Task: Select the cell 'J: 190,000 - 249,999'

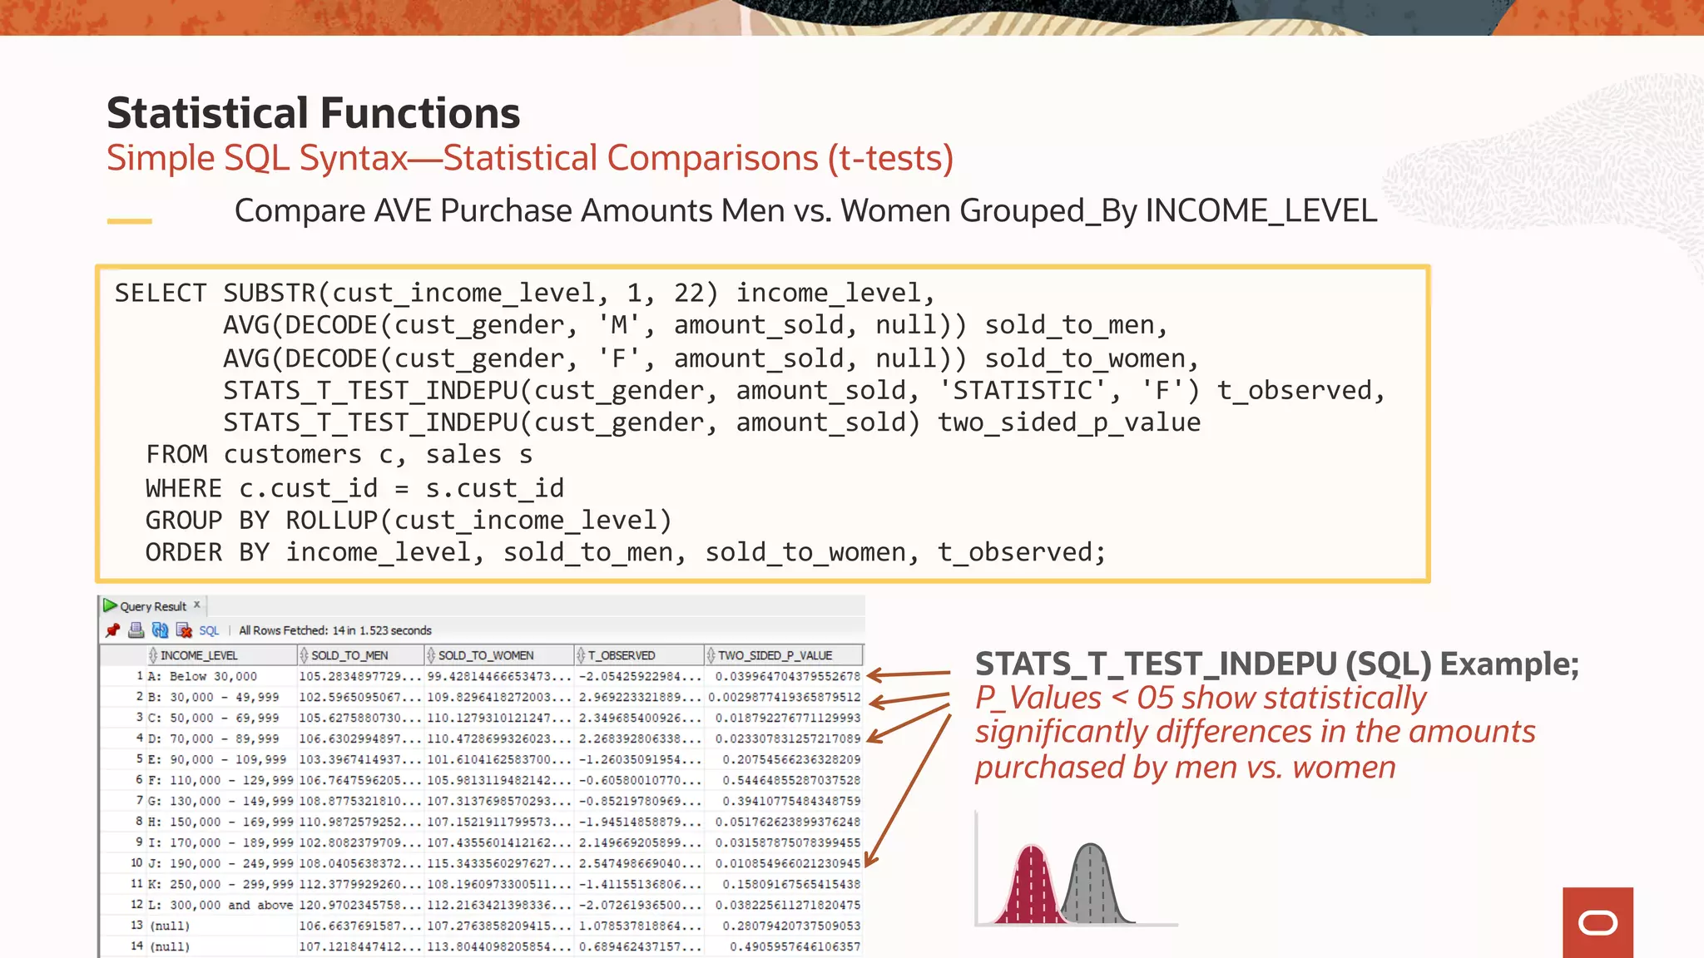Action: click(221, 863)
